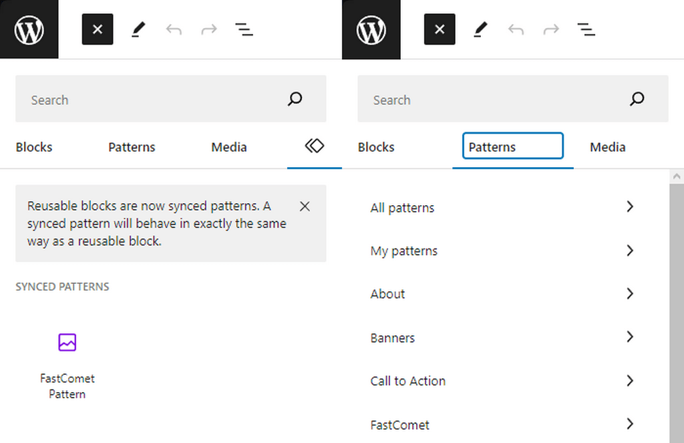
Task: Open the Document Overview in the right toolbar
Action: click(586, 29)
